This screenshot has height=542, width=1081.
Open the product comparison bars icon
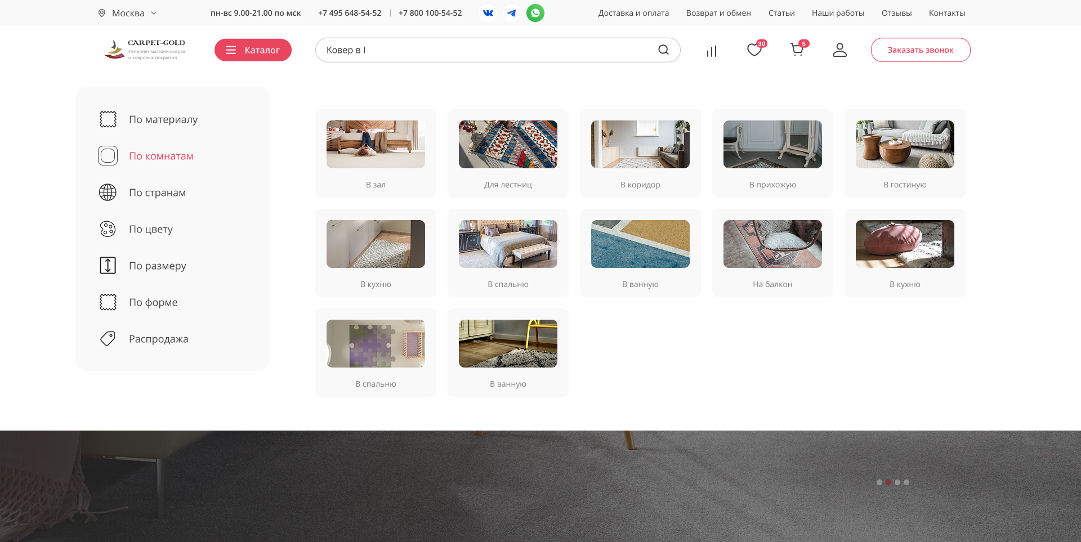point(712,51)
